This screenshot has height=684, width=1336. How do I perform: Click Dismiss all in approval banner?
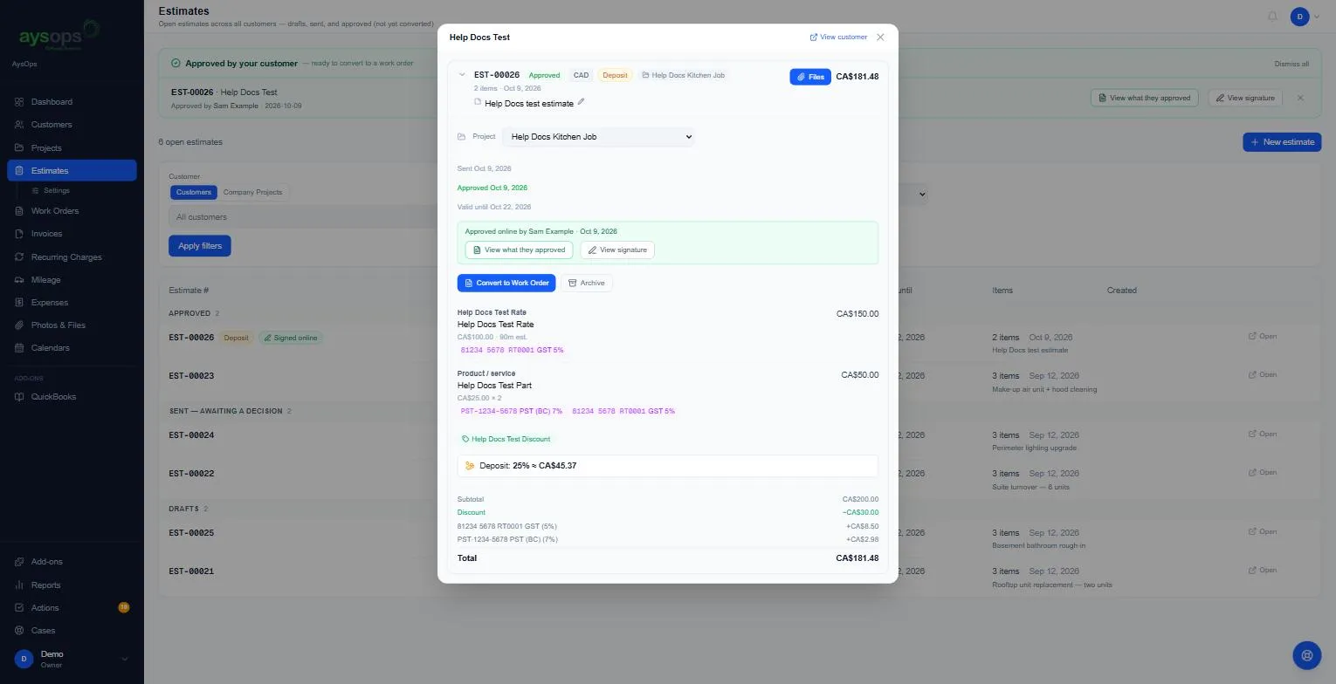click(1291, 64)
